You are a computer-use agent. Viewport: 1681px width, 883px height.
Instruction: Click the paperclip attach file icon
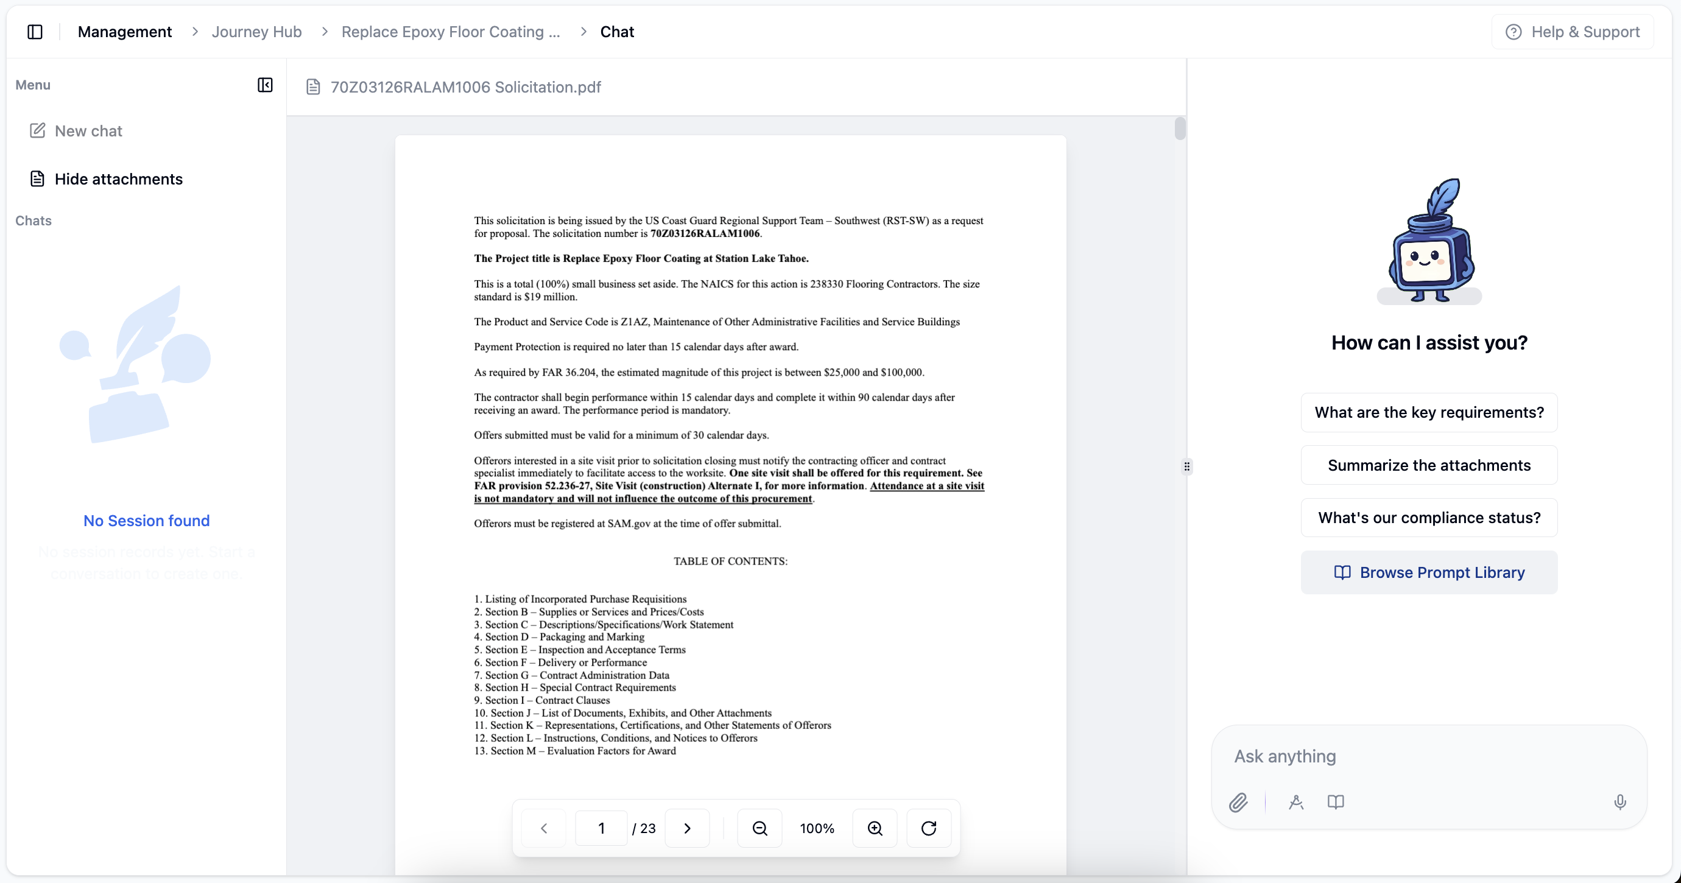pyautogui.click(x=1238, y=802)
